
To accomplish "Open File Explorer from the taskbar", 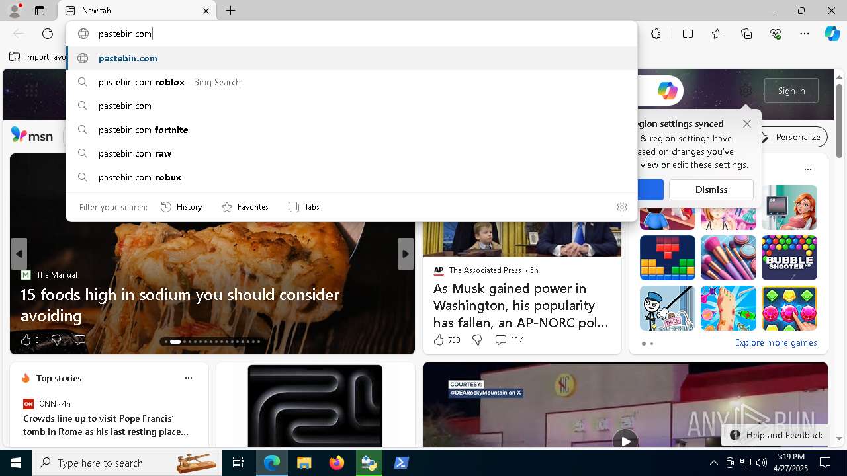I will coord(304,463).
